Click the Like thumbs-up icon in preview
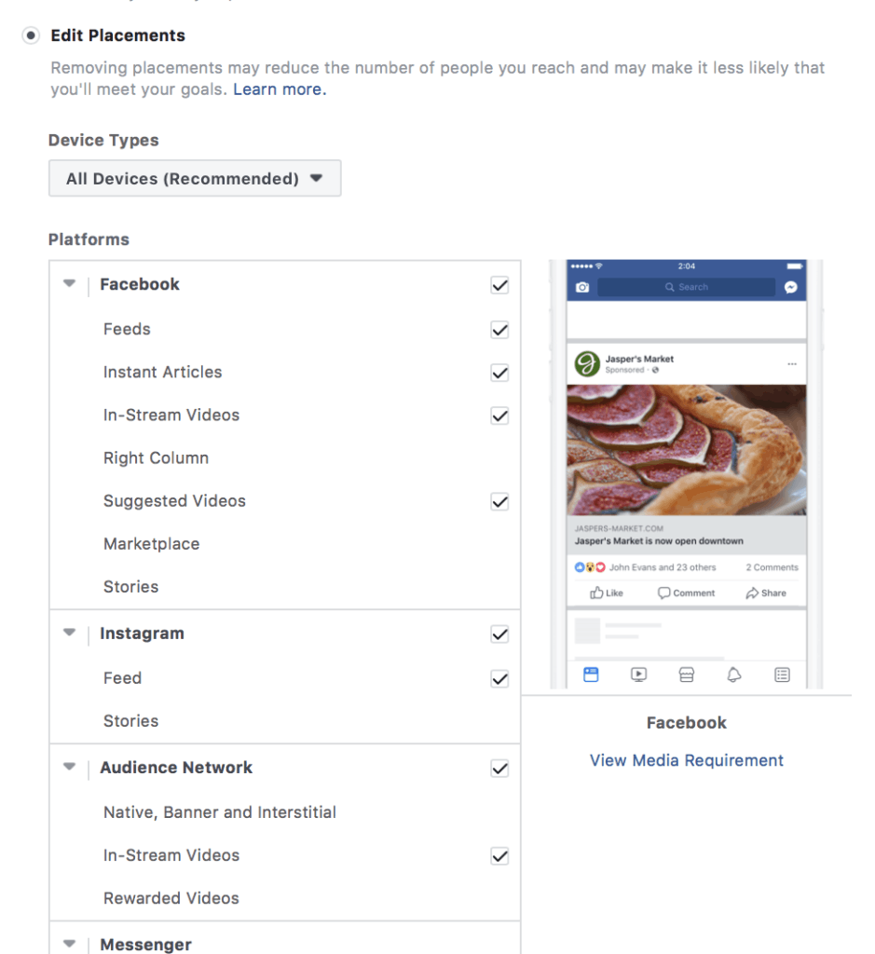 (x=596, y=593)
